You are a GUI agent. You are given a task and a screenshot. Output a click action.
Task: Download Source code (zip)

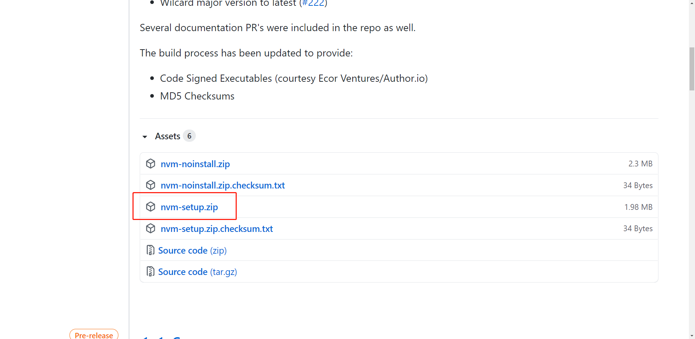pyautogui.click(x=192, y=250)
